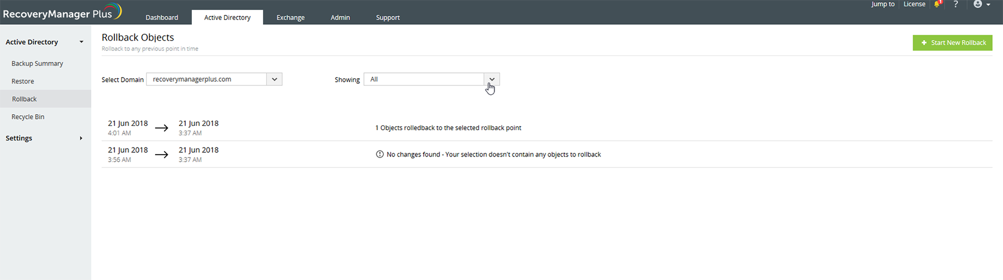
Task: Click the 3:37 AM target date in second row
Action: [198, 154]
